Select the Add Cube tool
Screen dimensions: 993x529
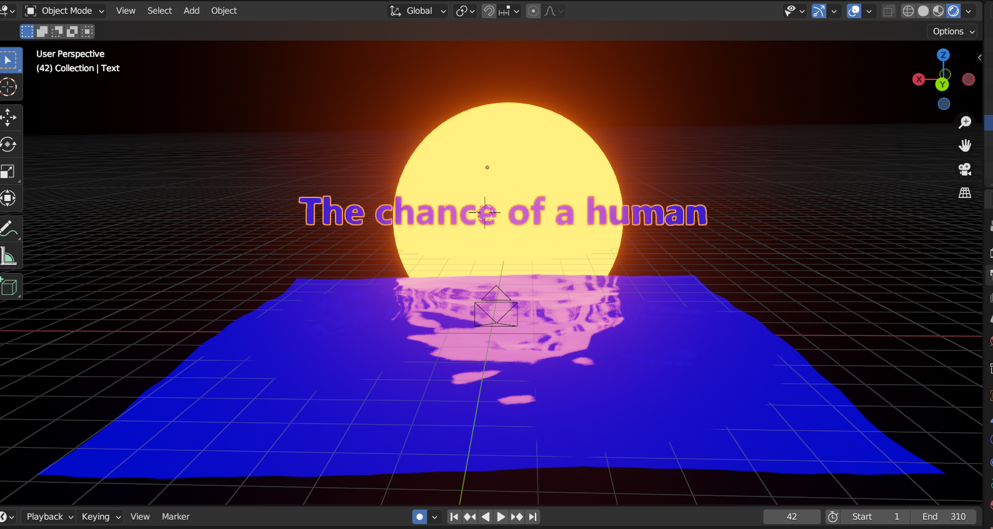[x=9, y=286]
